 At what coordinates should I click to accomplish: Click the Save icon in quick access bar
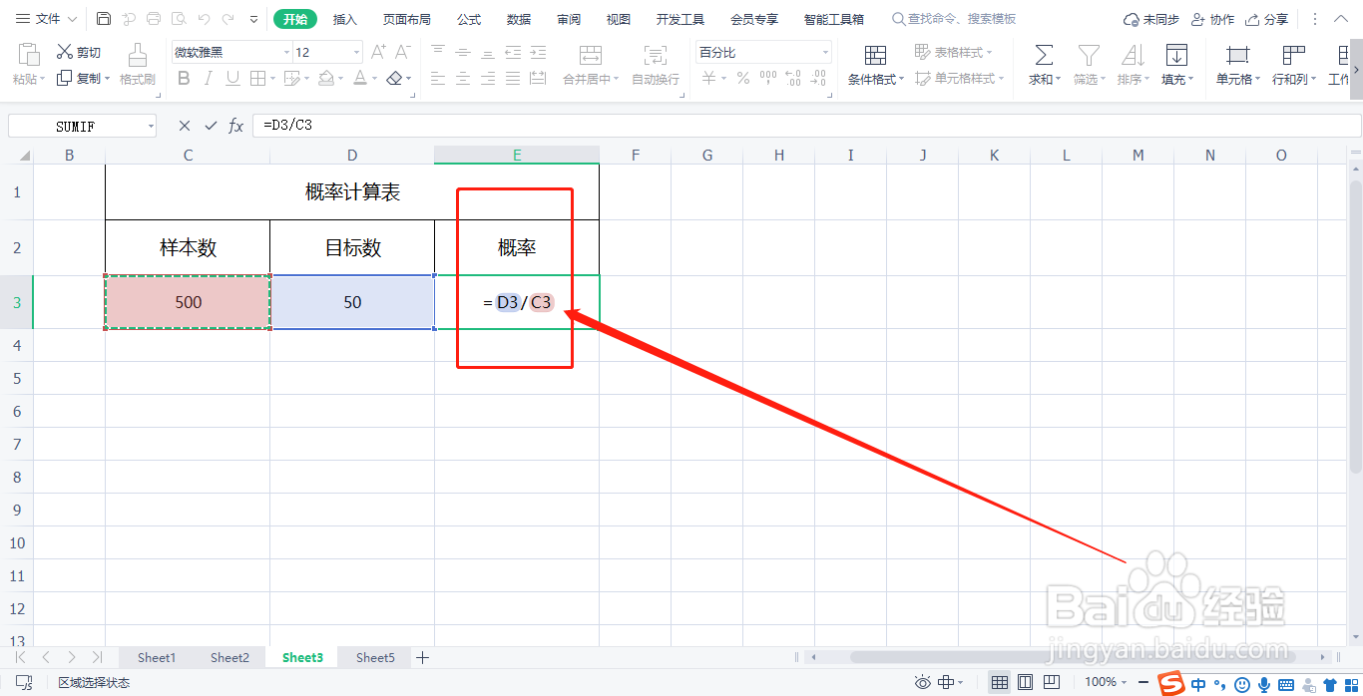pyautogui.click(x=104, y=19)
